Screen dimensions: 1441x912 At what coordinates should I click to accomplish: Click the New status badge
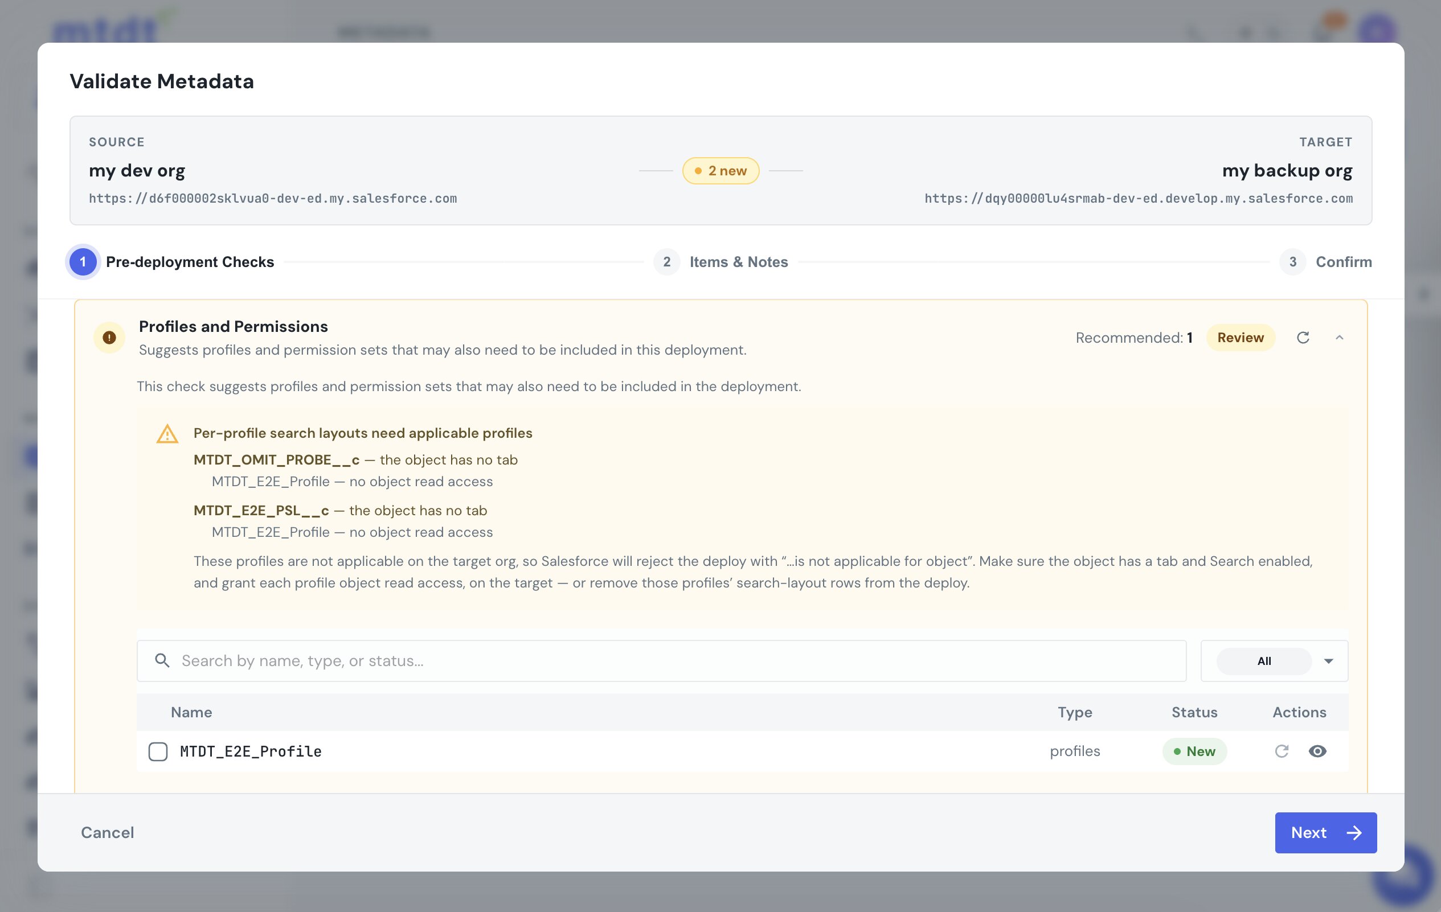pos(1194,751)
